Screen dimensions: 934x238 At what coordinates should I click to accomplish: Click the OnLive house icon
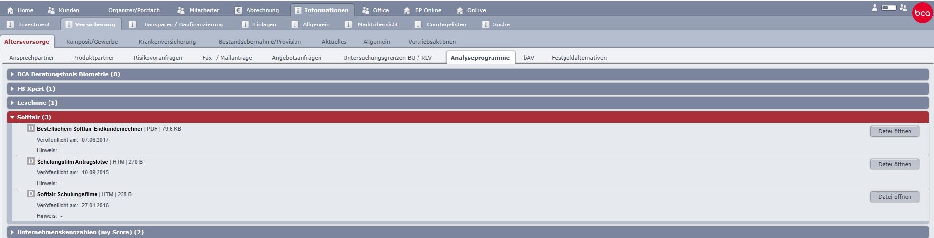(x=459, y=10)
